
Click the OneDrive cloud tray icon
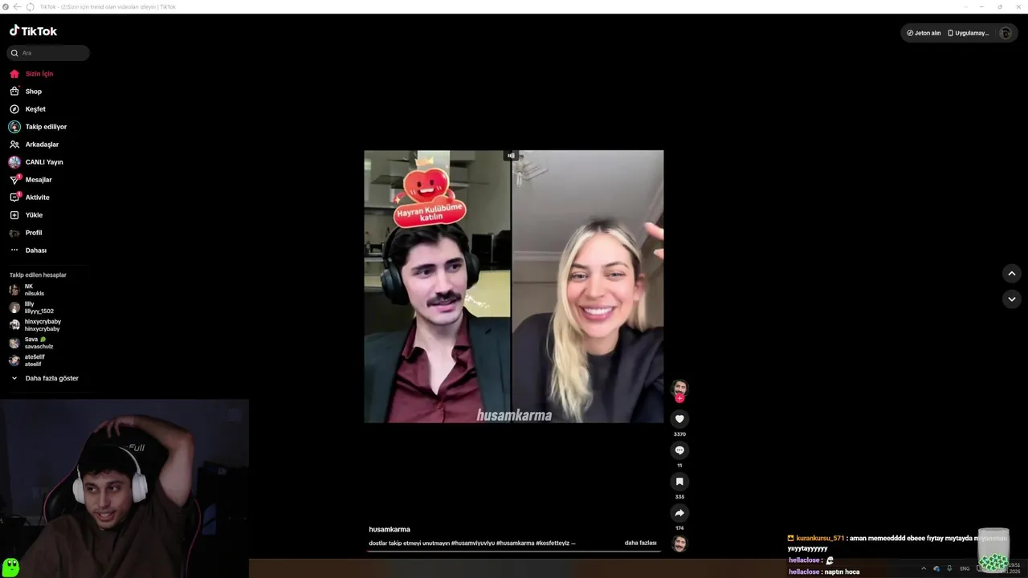(936, 568)
